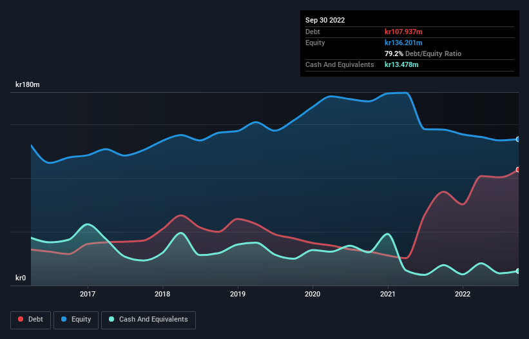Click the kr180m y-axis label

click(x=27, y=84)
